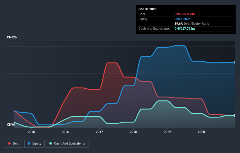Click the 2015 x-axis label

(31, 132)
